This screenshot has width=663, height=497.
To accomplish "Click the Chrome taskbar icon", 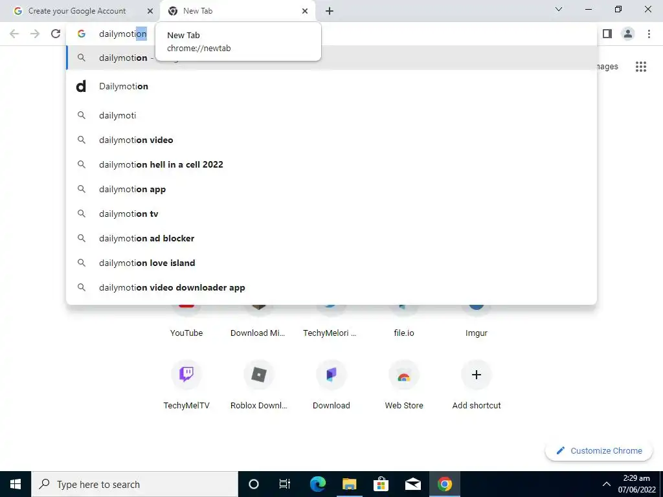I will [x=444, y=484].
